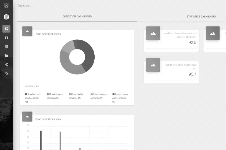Open the user profile avatar
Viewport: 226px width, 150px height.
(6, 17)
